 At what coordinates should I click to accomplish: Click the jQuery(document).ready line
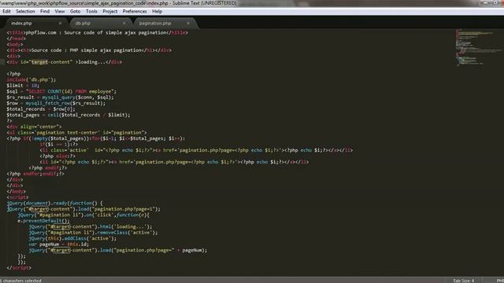pos(54,203)
